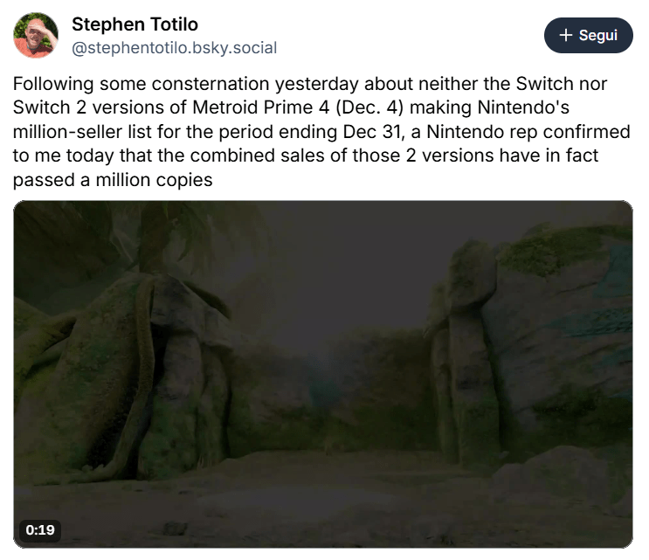
Task: Click the 0:19 video duration badge
Action: tap(40, 529)
